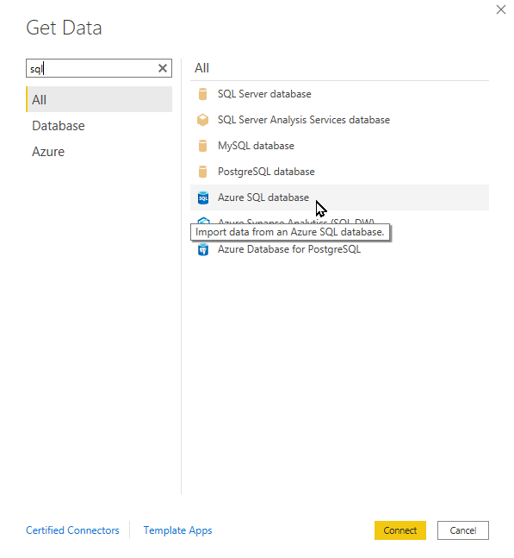Choose PostgreSQL database connector
The width and height of the screenshot is (514, 558).
click(x=339, y=172)
